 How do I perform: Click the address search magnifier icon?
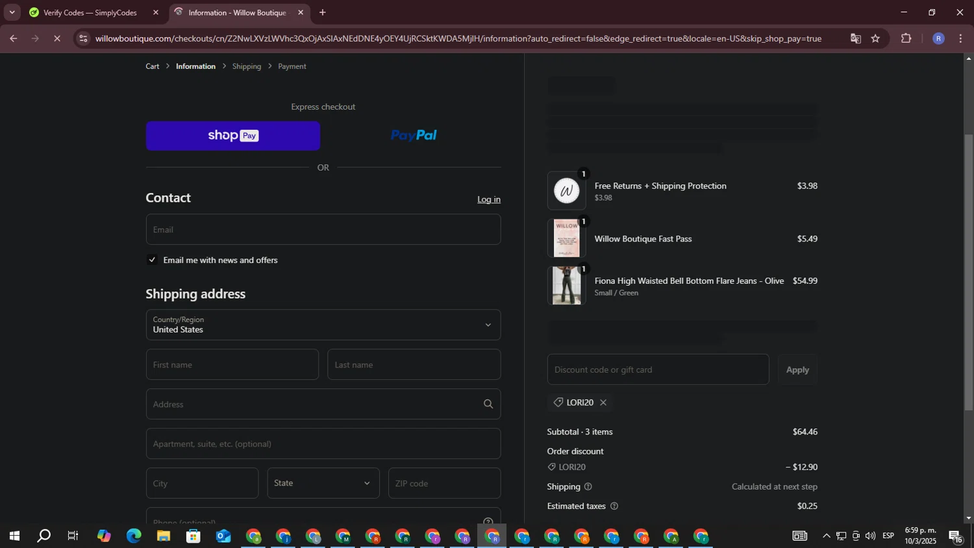tap(488, 404)
